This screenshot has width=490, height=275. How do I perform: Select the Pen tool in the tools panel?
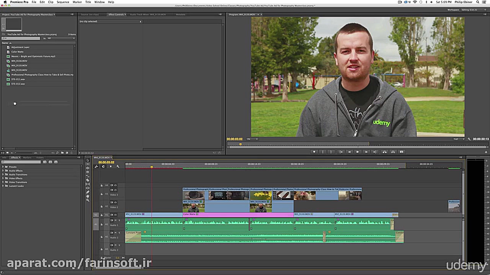88,192
